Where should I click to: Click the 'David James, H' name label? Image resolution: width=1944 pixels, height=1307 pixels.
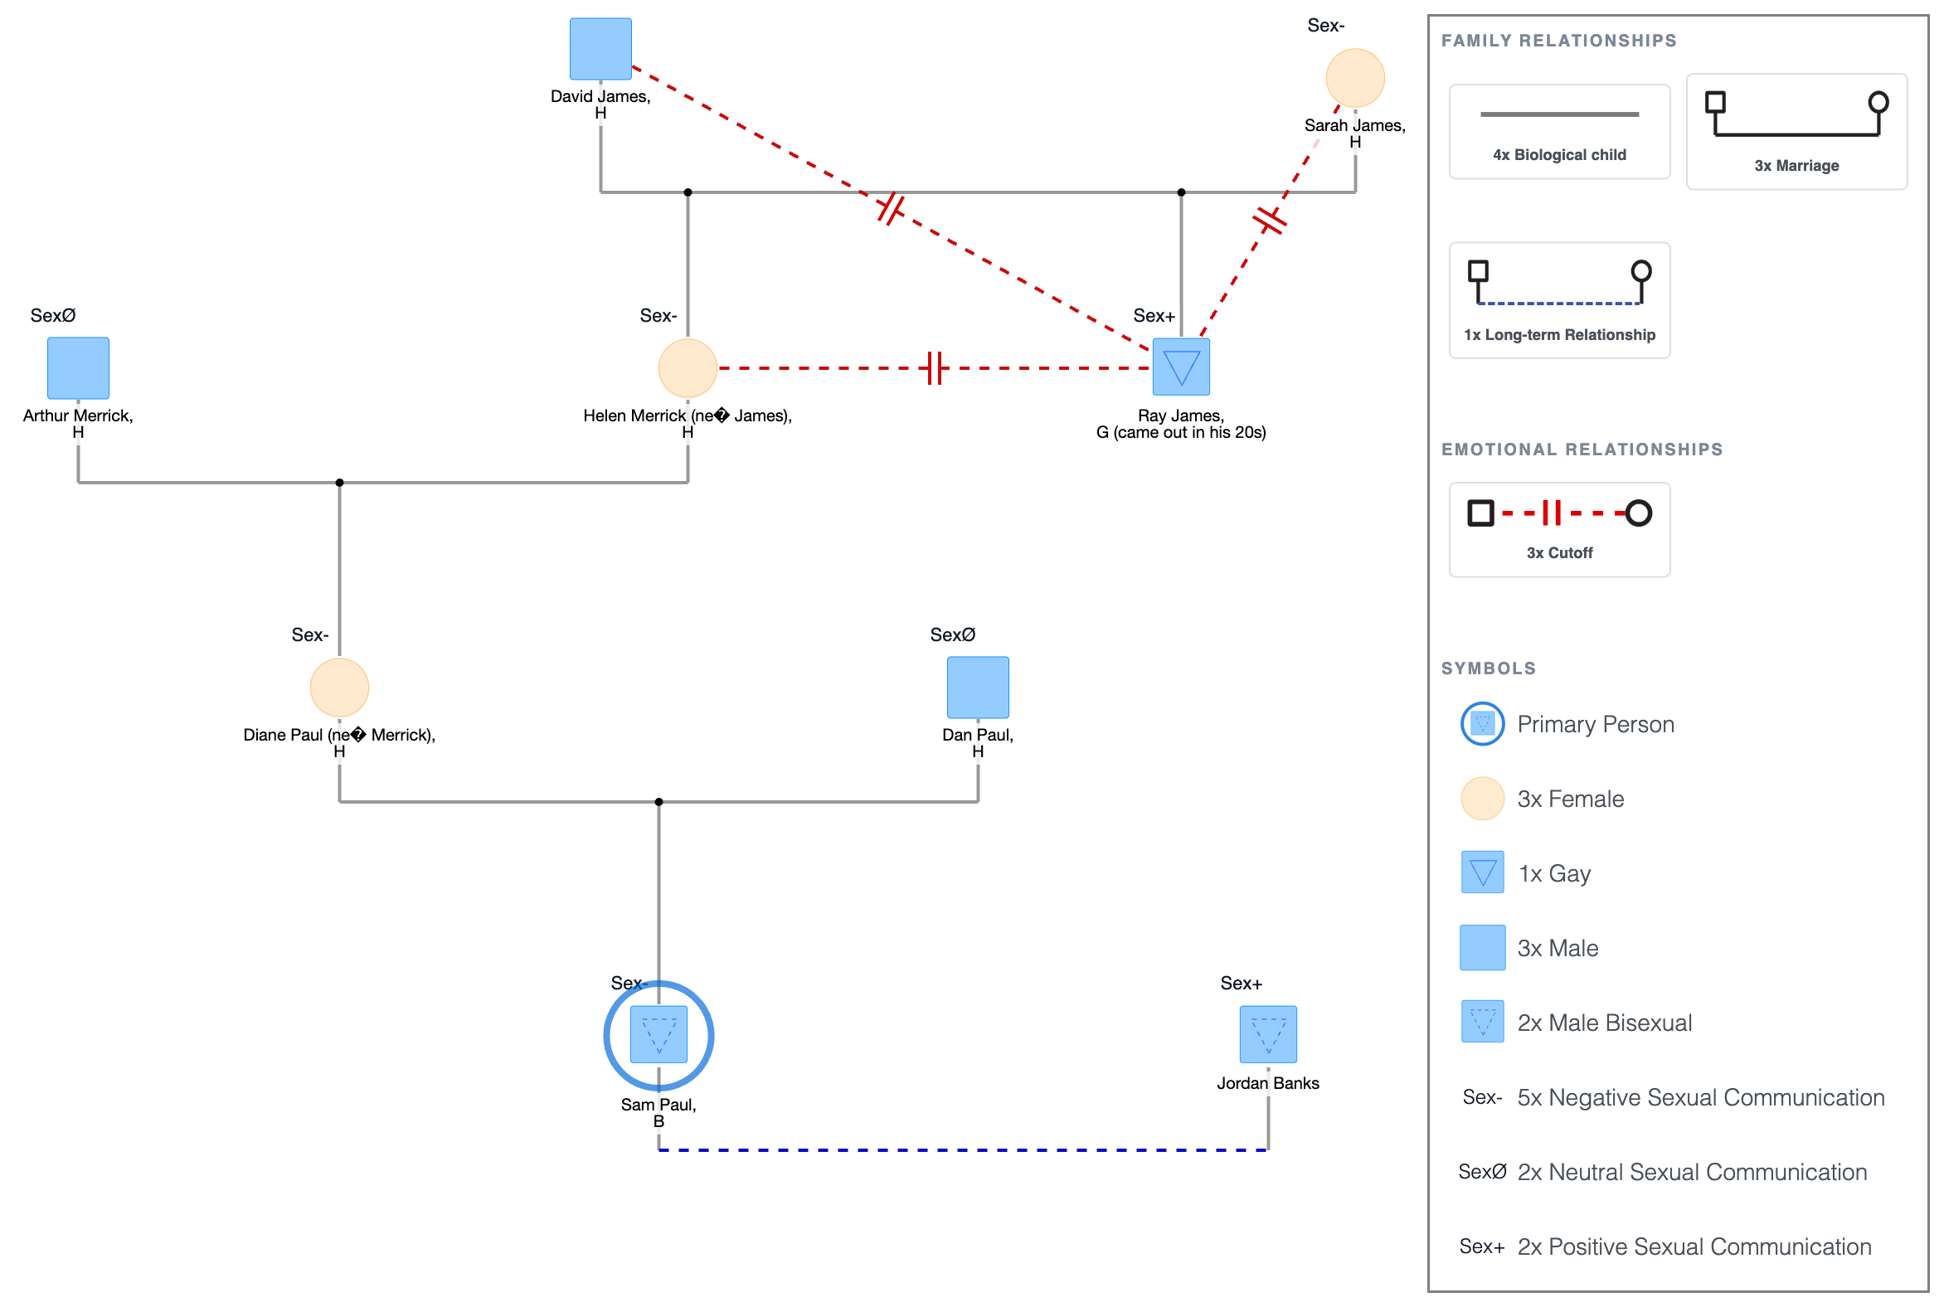coord(600,104)
